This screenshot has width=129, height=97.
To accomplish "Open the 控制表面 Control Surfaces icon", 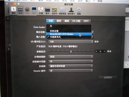I will pyautogui.click(x=63, y=11).
